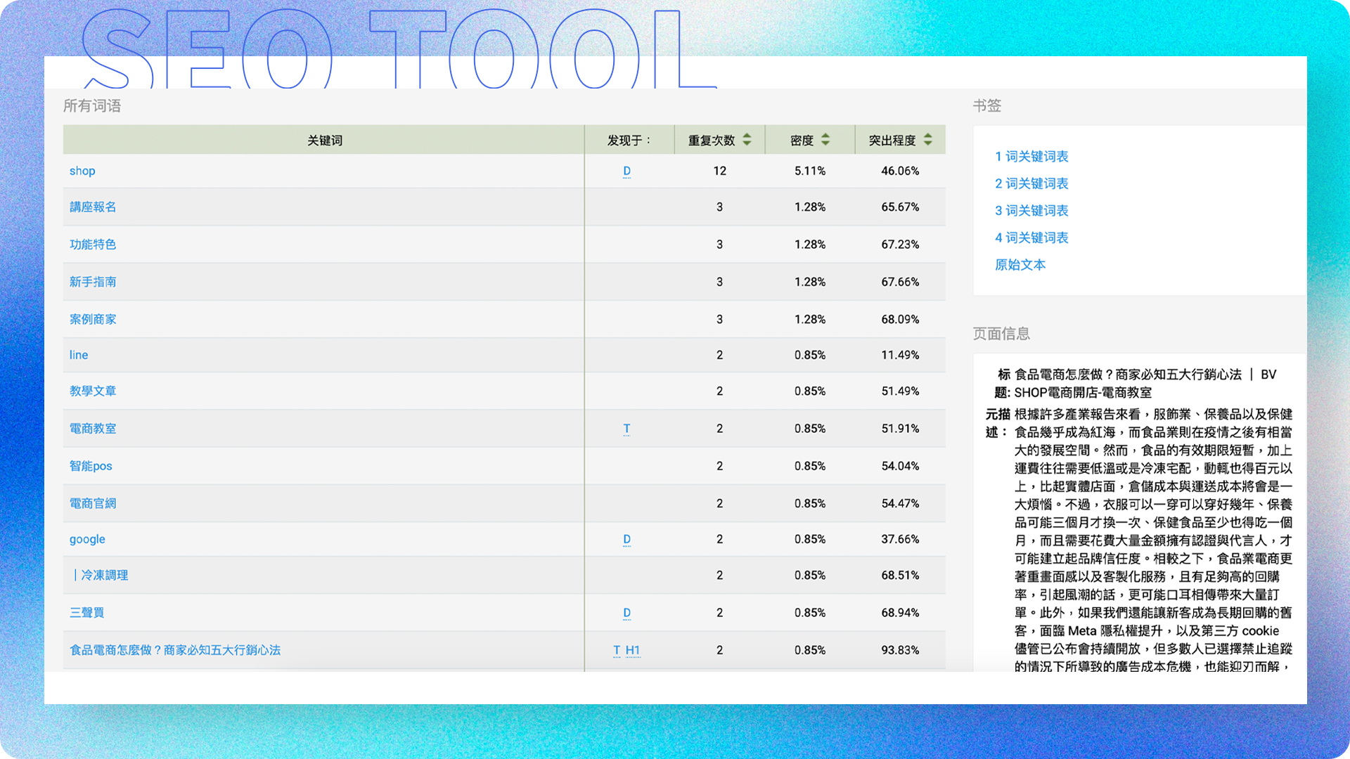Click the 关键词 column header
Viewport: 1350px width, 759px height.
(324, 140)
